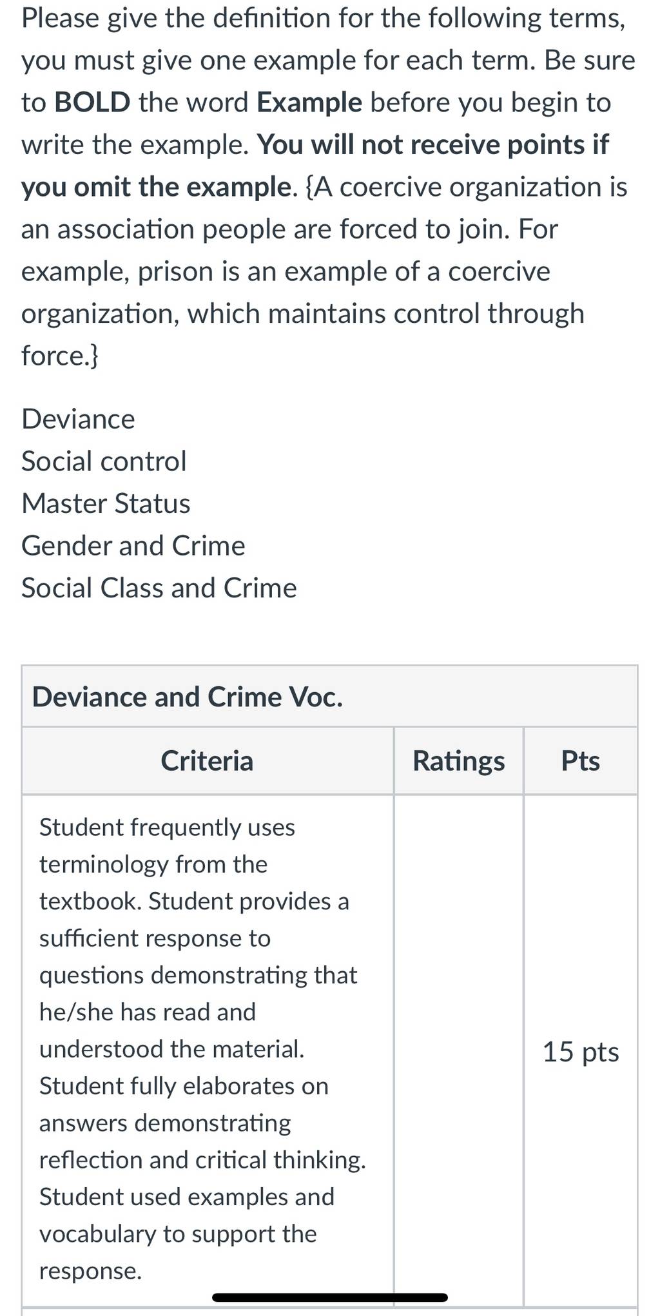
Task: Click the 15 pts value
Action: click(581, 1052)
